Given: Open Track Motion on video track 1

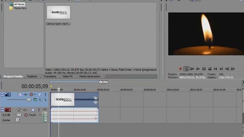Looking at the screenshot, I should pos(19,94).
